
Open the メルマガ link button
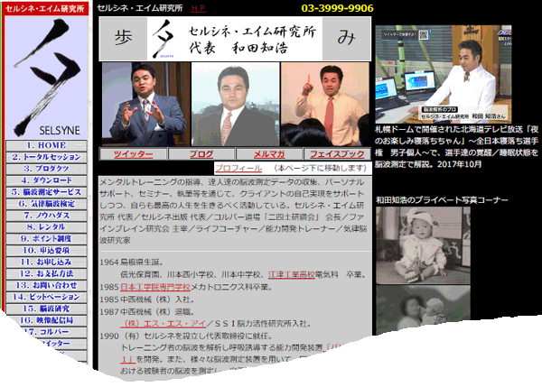(x=269, y=154)
